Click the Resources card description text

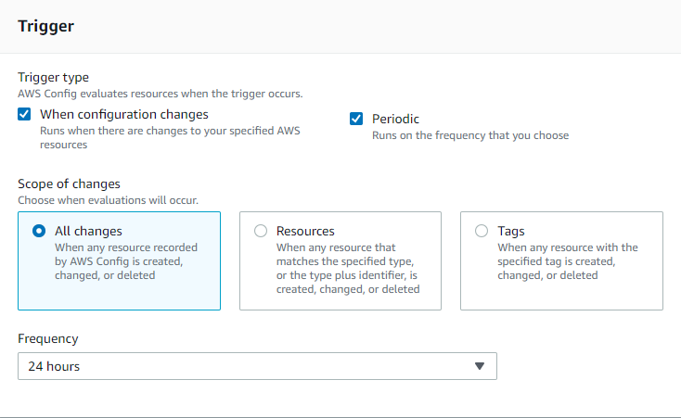pos(346,269)
